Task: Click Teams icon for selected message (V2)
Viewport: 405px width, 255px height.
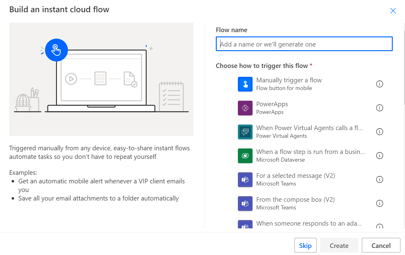Action: (245, 180)
